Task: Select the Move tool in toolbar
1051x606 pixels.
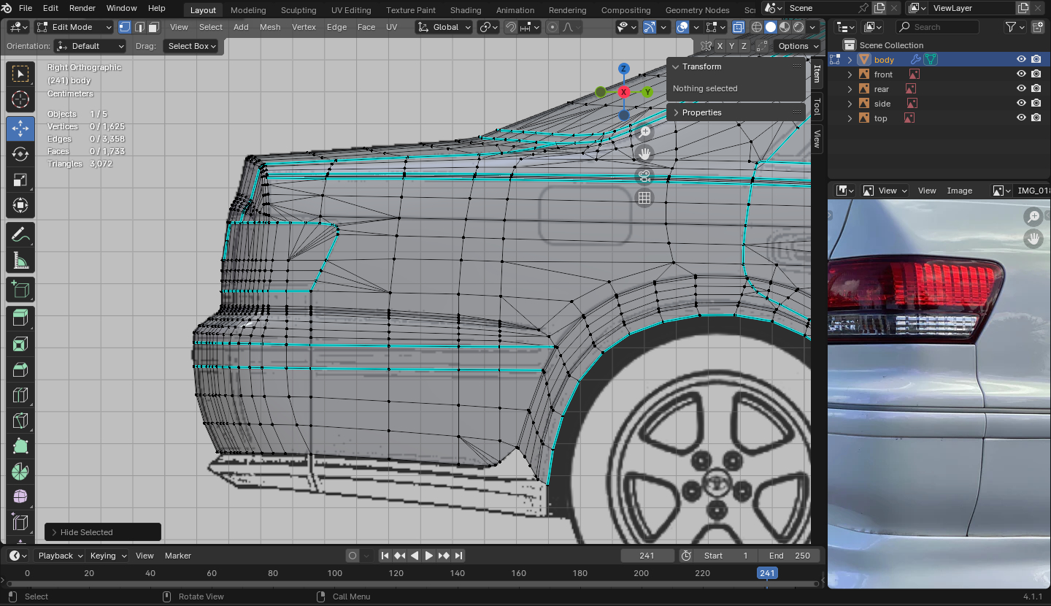Action: coord(20,129)
